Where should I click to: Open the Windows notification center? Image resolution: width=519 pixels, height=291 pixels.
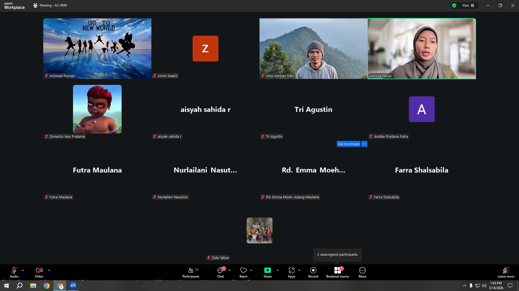click(x=510, y=286)
